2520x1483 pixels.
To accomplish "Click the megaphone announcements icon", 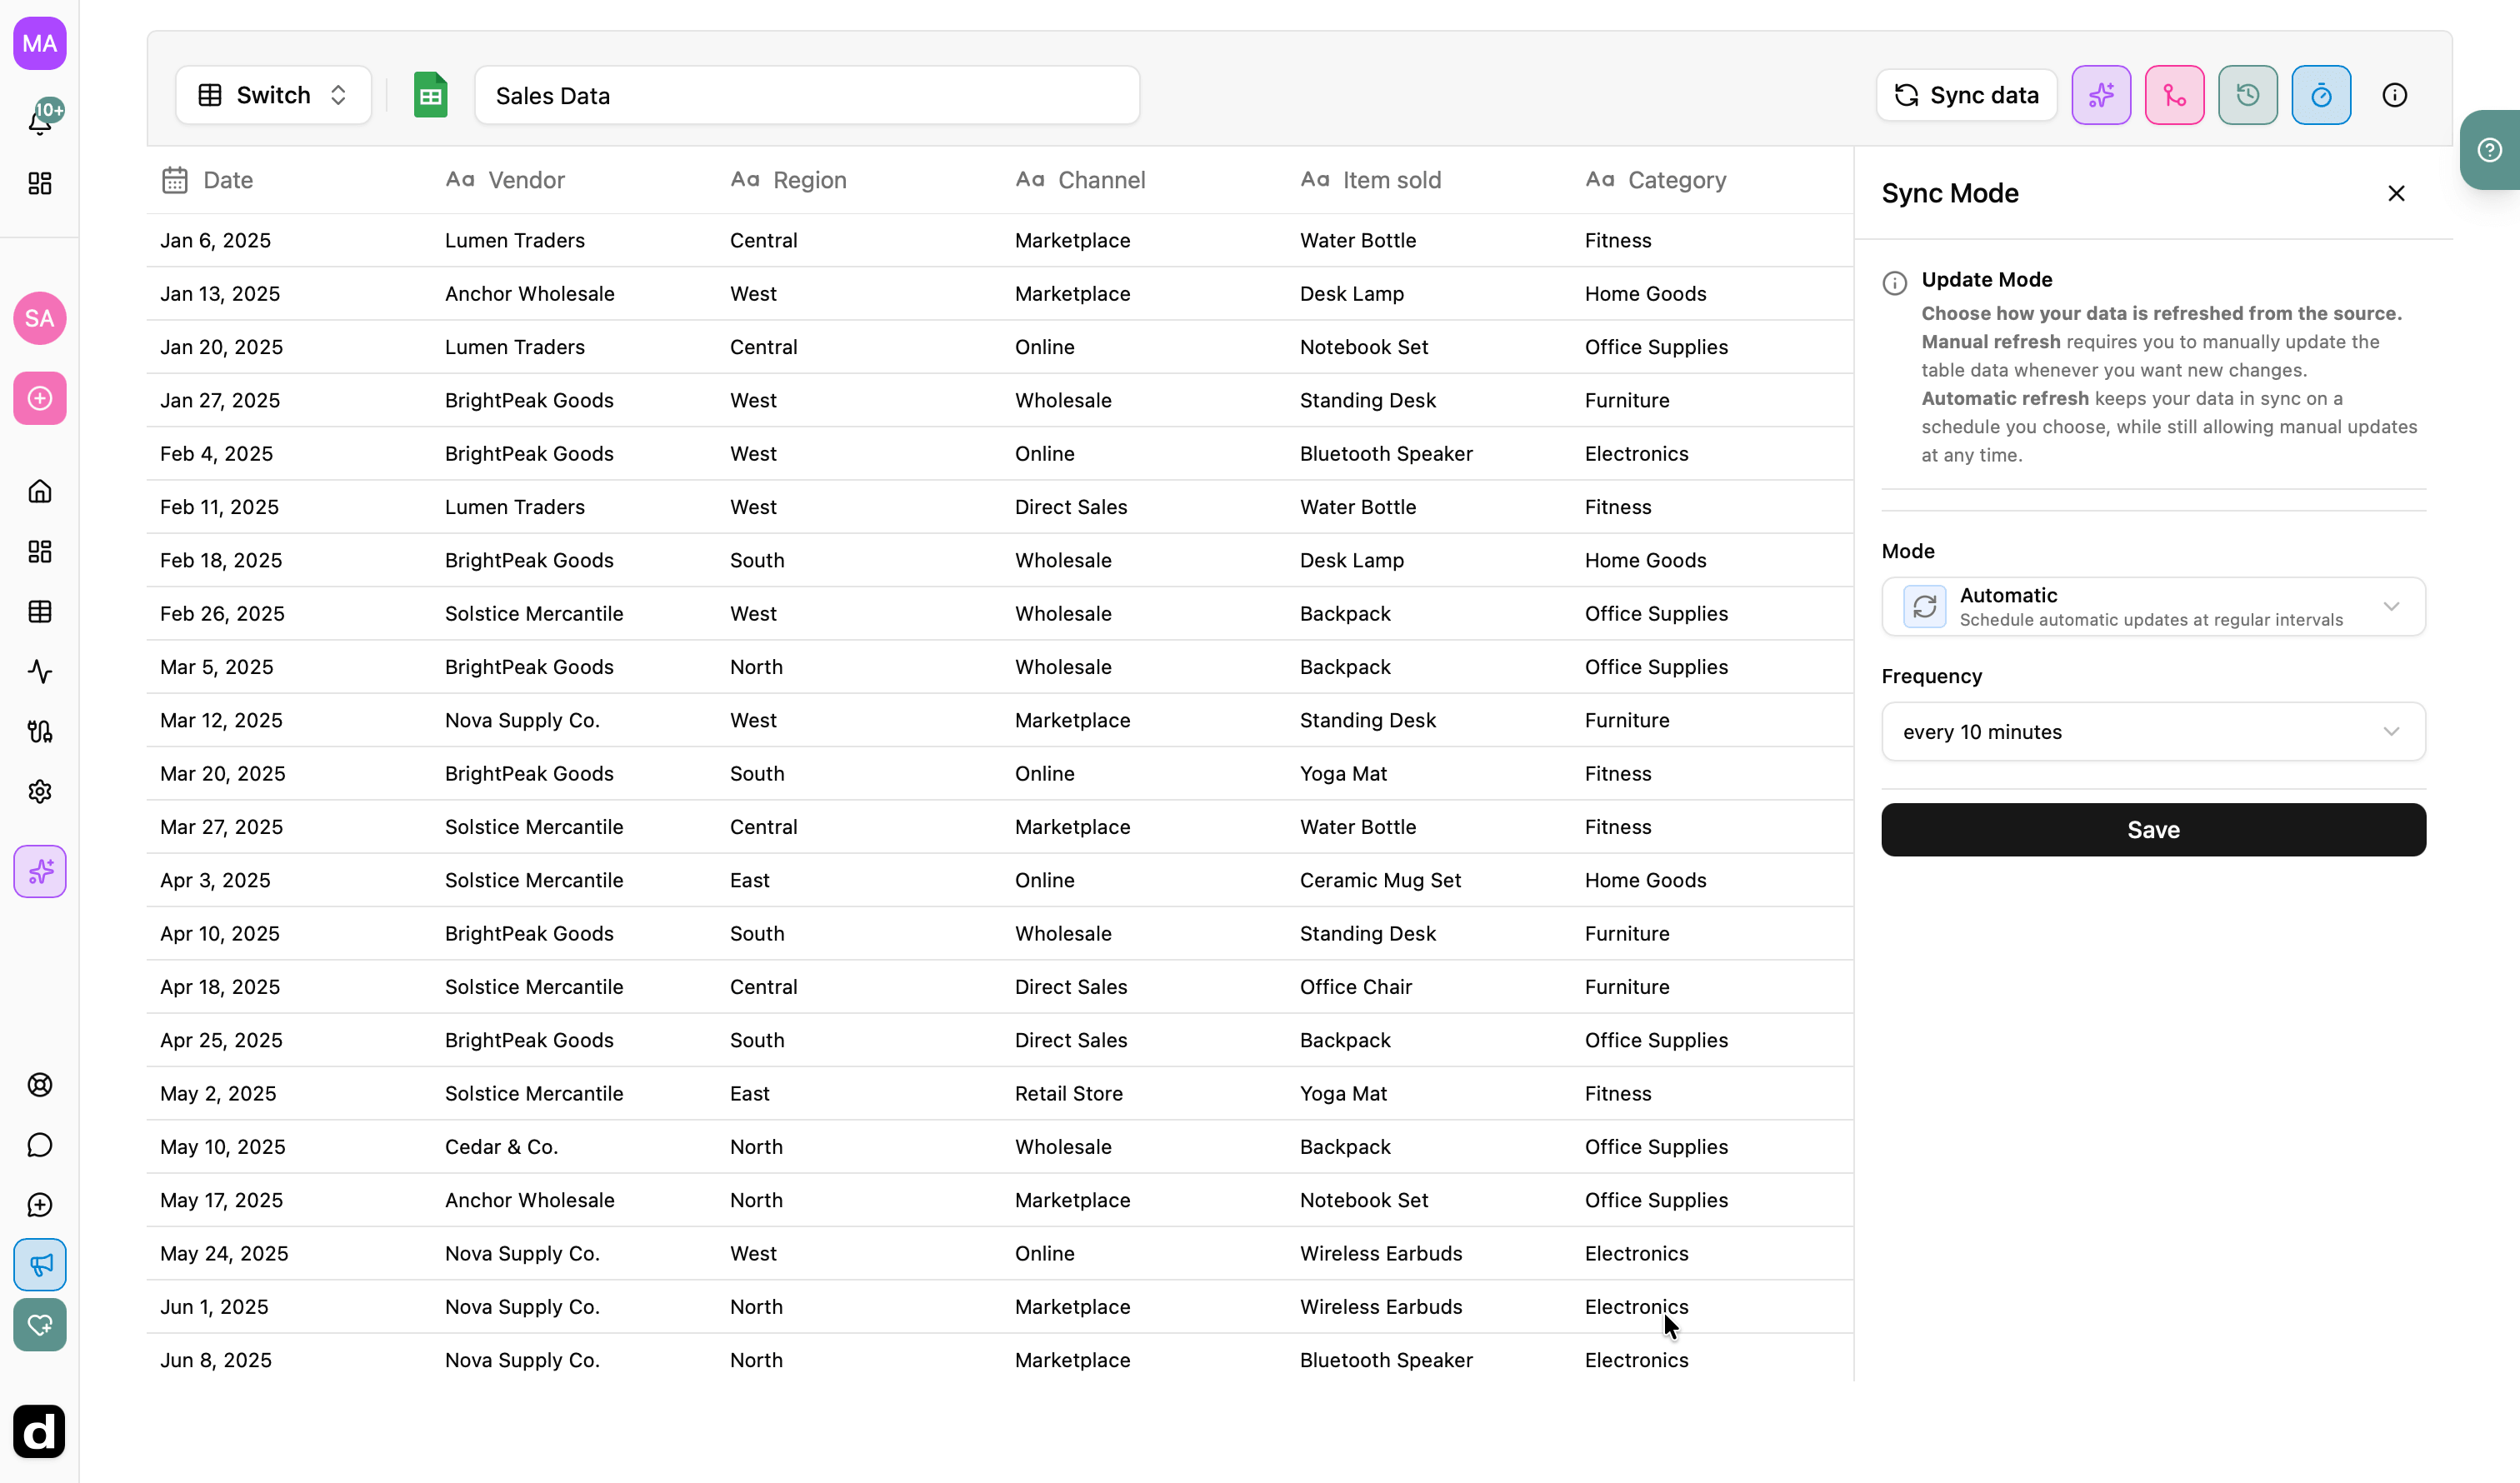I will pos(40,1265).
